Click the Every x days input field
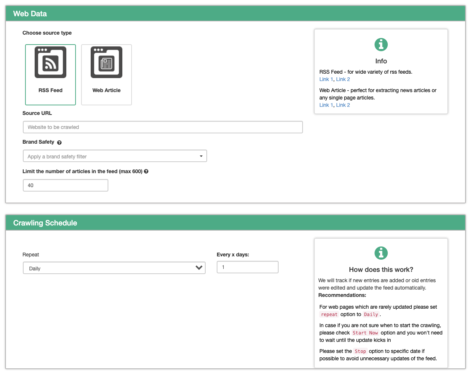This screenshot has width=471, height=375. pos(248,267)
